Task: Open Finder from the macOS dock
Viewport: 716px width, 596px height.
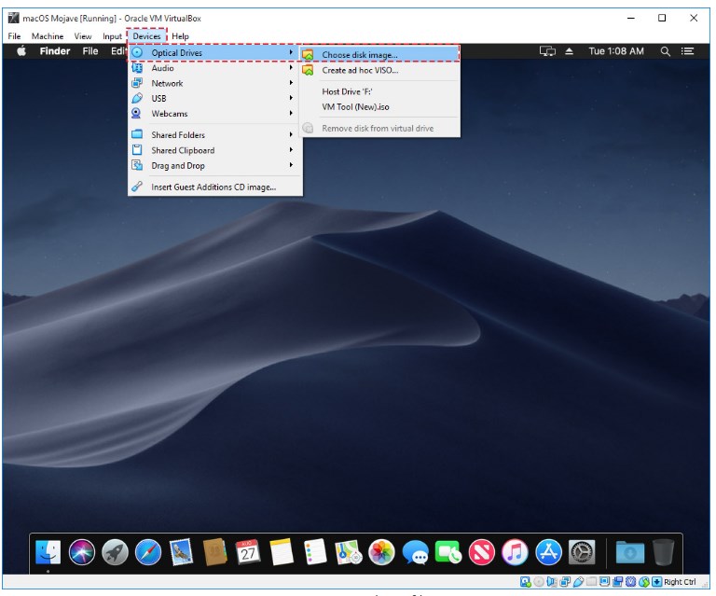Action: 48,552
